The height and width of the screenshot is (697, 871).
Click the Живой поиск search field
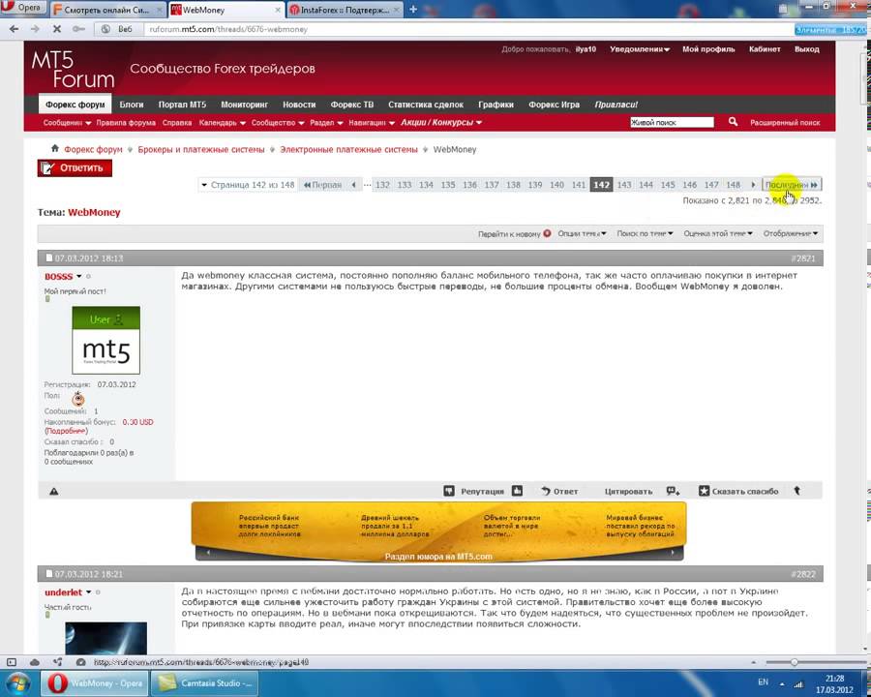coord(672,122)
